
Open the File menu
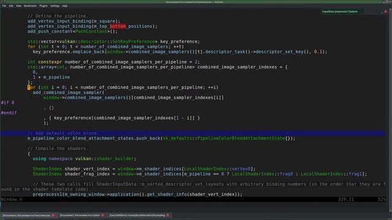4,5
